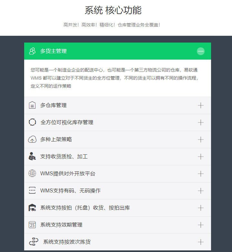Select the 多种上架策略 label
Image resolution: width=232 pixels, height=252 pixels.
pyautogui.click(x=56, y=139)
